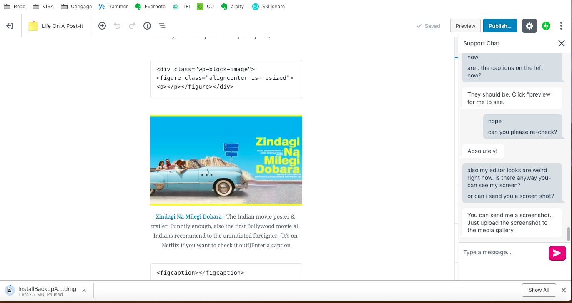The image size is (572, 303).
Task: Click the Zindagi Na Milegi Dobara link
Action: 188,216
